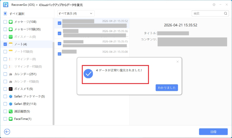The height and width of the screenshot is (138, 232).
Task: Click the 回復 button
Action: 213,132
